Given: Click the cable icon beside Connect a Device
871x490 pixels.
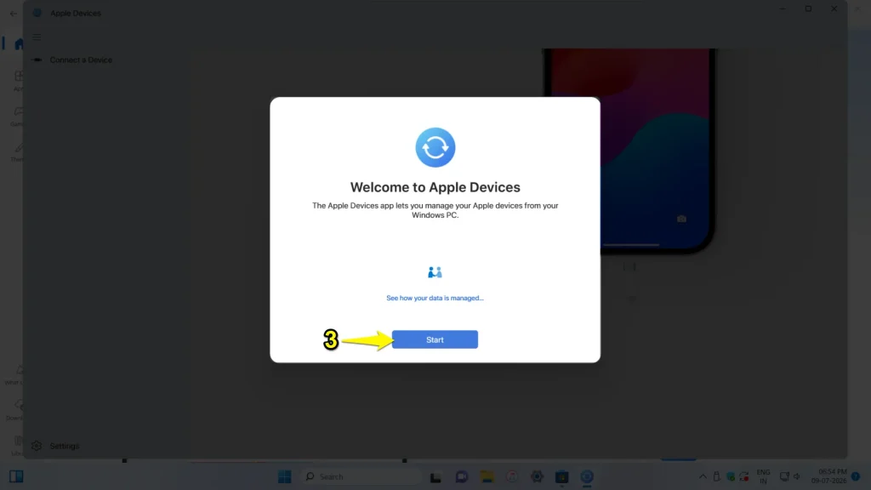Looking at the screenshot, I should tap(37, 60).
